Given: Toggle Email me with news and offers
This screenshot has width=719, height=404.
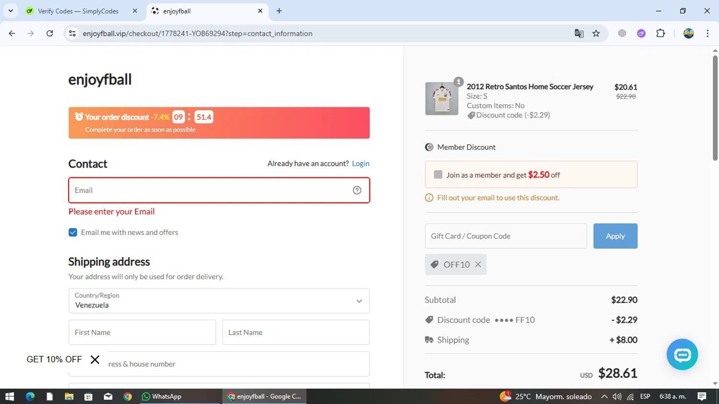Looking at the screenshot, I should pyautogui.click(x=73, y=232).
